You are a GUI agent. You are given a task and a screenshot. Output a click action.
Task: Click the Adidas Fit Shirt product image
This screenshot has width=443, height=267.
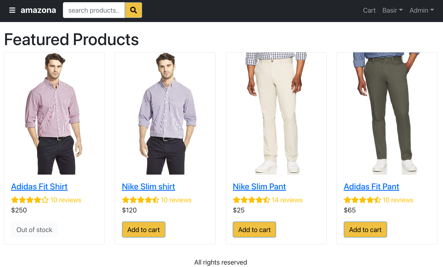point(54,114)
